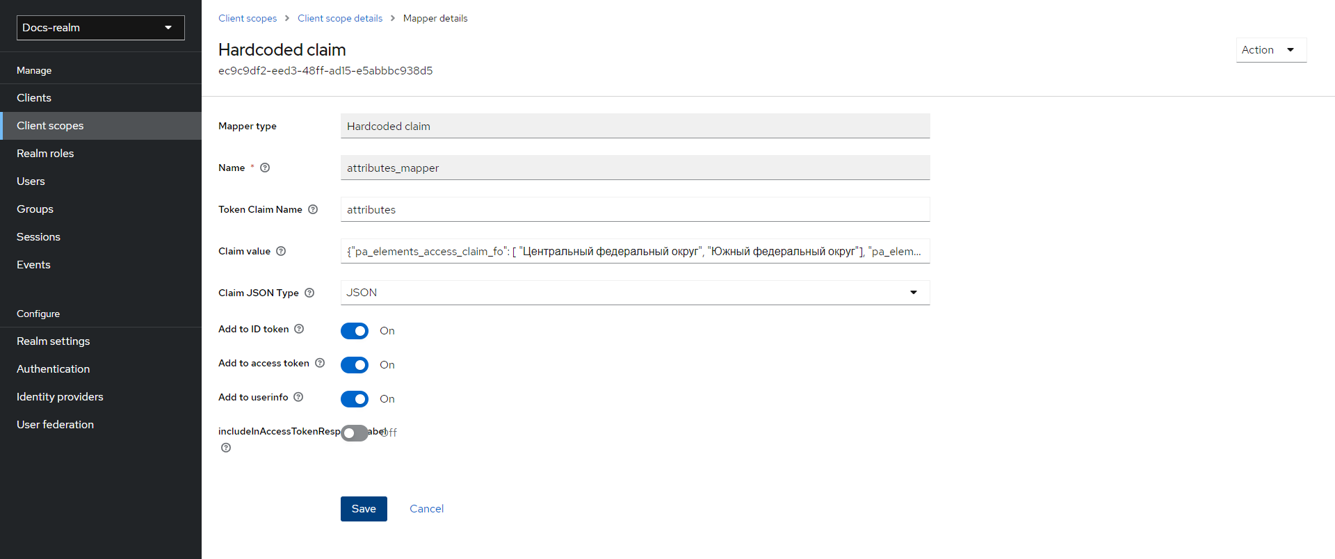1335x559 pixels.
Task: Click the Add to ID token help icon
Action: [x=299, y=329]
